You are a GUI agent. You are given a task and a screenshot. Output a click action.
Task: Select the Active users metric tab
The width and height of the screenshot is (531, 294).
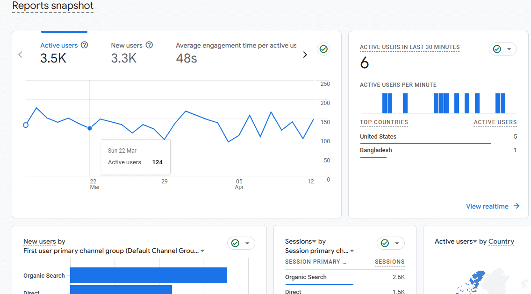[x=59, y=45]
